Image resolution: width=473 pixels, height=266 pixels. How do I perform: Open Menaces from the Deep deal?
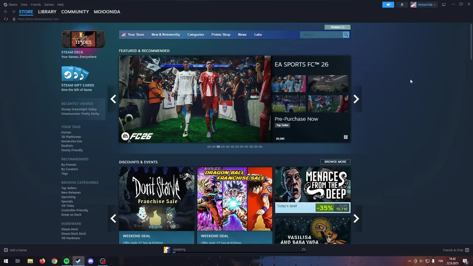click(313, 190)
